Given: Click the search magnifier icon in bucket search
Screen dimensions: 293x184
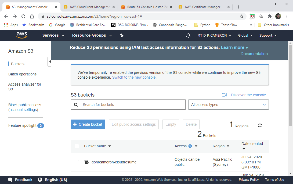Looking at the screenshot, I should [76, 105].
